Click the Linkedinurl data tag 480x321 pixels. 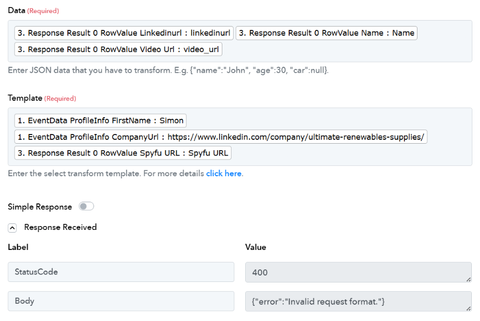124,33
